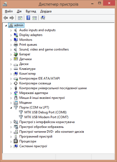
Task: Expand the Print queues node
Action: [x=11, y=45]
